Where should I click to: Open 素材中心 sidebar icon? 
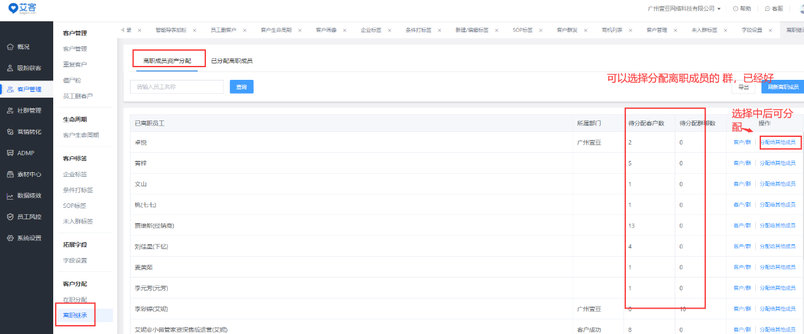[x=10, y=174]
